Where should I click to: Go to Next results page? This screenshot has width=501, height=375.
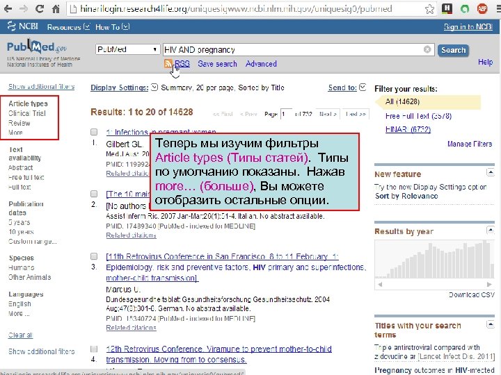[x=328, y=114]
